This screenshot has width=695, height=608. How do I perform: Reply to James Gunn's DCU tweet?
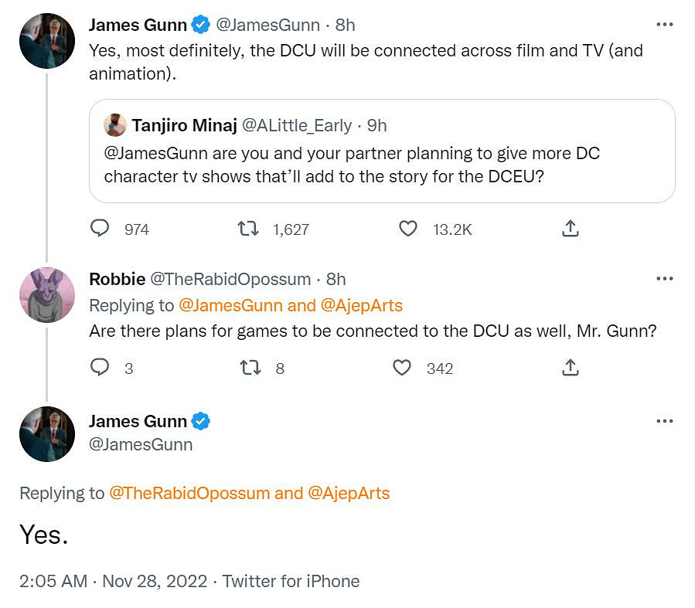[x=101, y=229]
